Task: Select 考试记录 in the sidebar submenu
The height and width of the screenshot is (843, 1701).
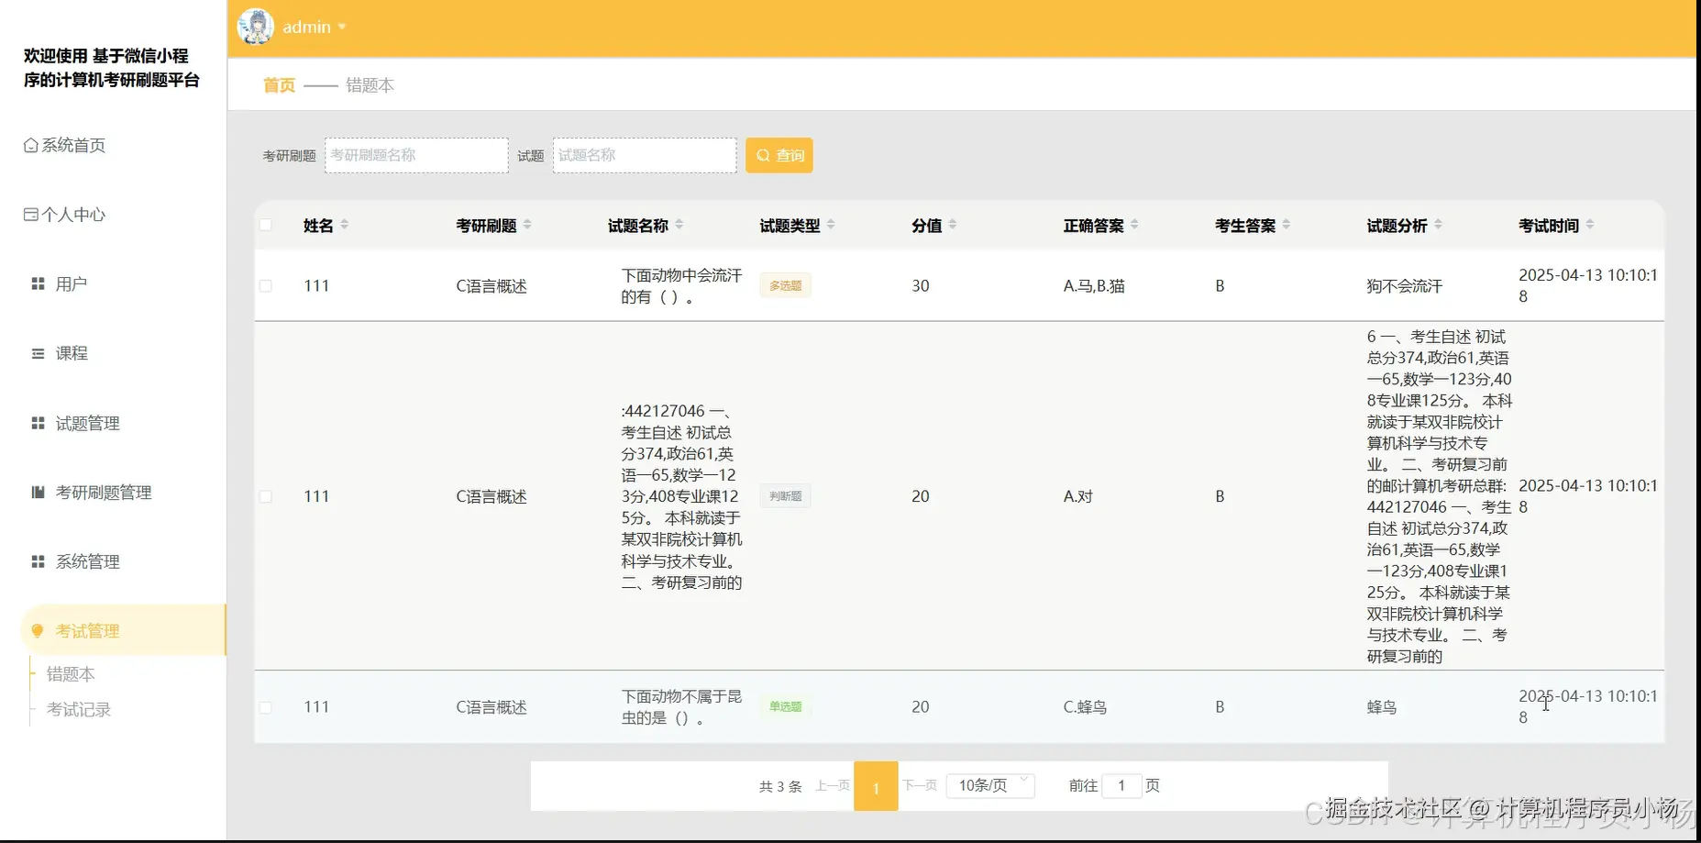Action: click(x=80, y=708)
